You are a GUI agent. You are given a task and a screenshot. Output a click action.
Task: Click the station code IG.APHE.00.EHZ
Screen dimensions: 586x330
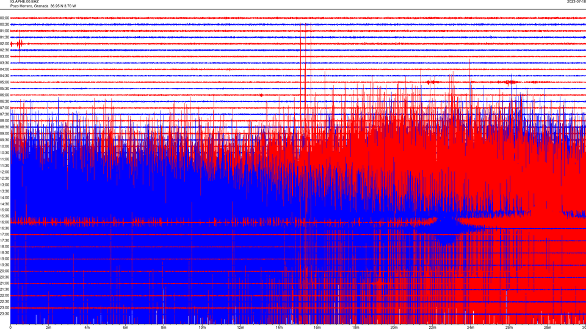click(x=24, y=2)
